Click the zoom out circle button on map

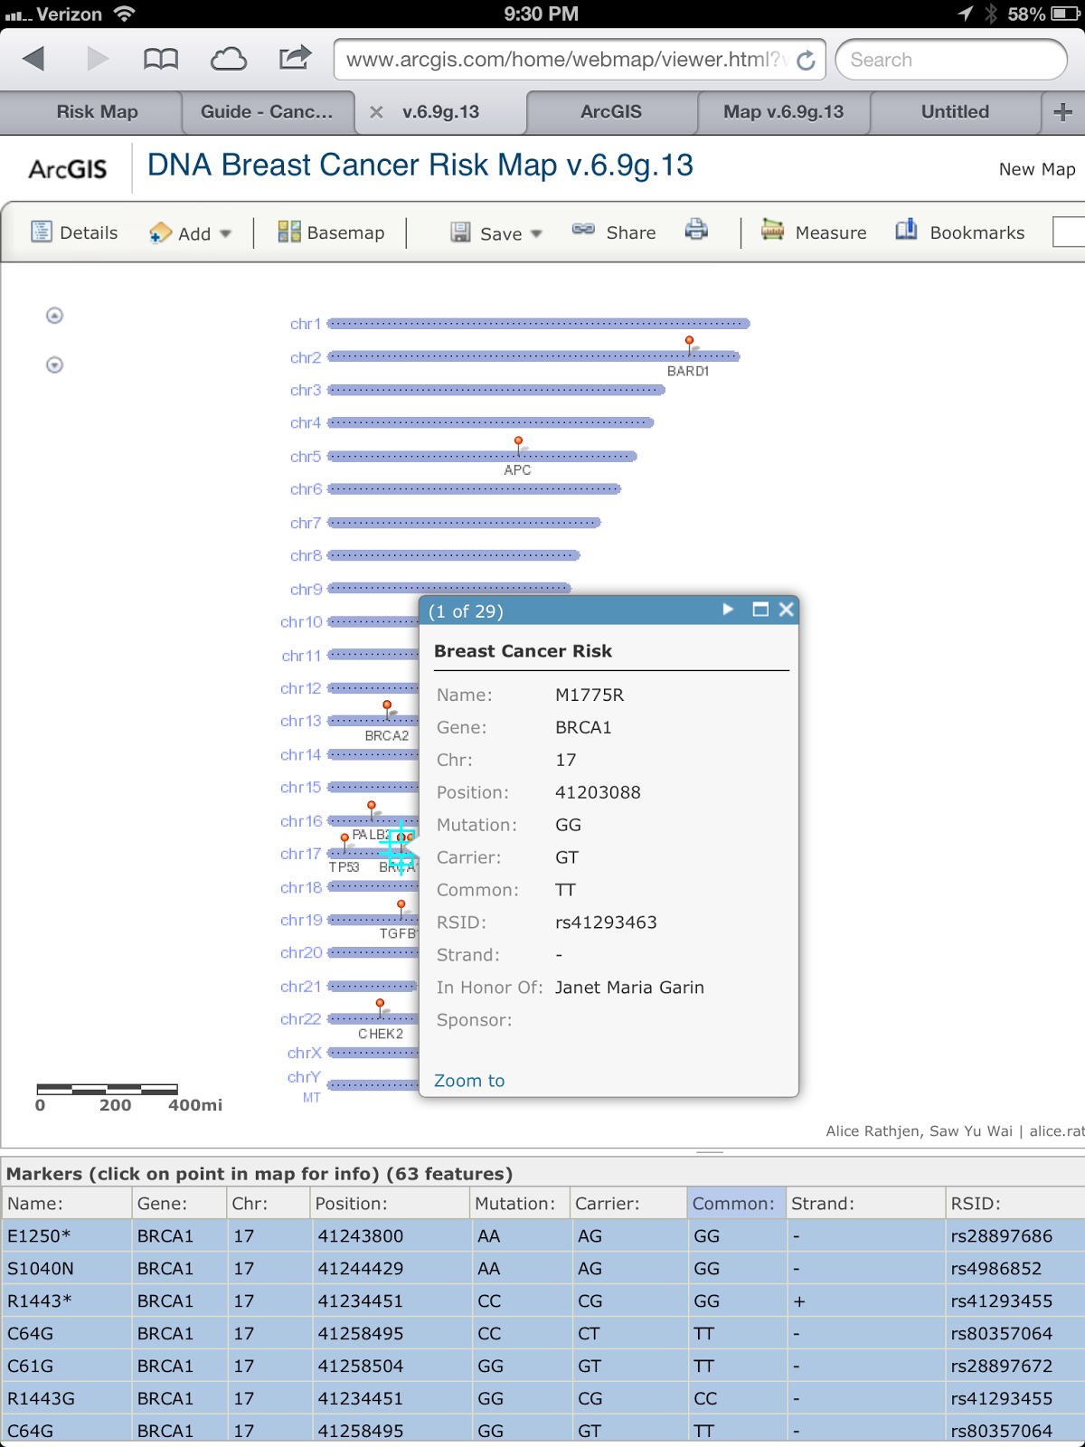tap(54, 365)
